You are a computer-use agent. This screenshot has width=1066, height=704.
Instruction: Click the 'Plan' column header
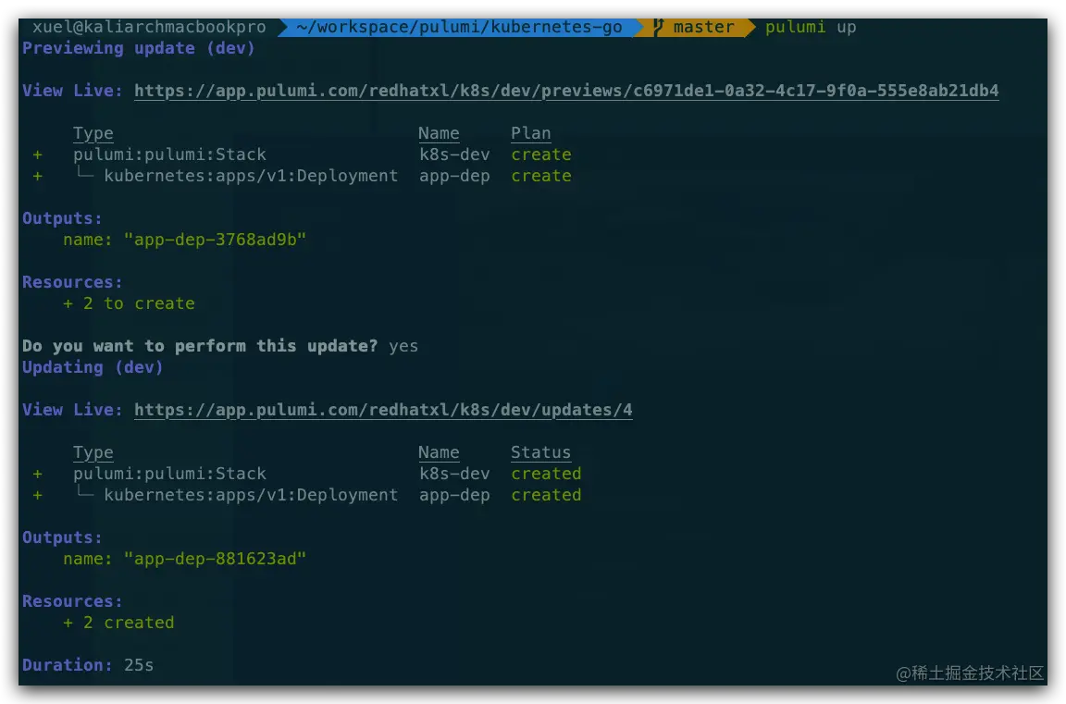pyautogui.click(x=531, y=133)
